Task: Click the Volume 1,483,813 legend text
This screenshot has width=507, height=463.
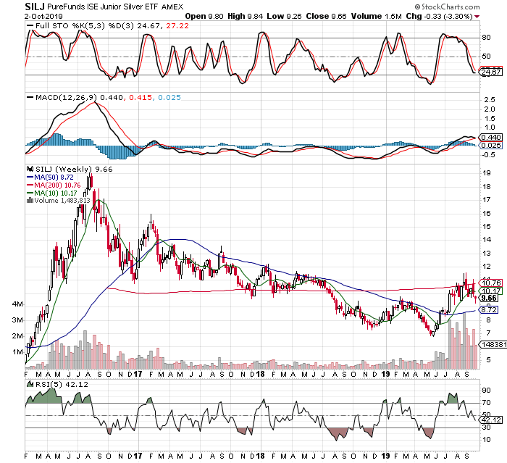Action: click(62, 201)
